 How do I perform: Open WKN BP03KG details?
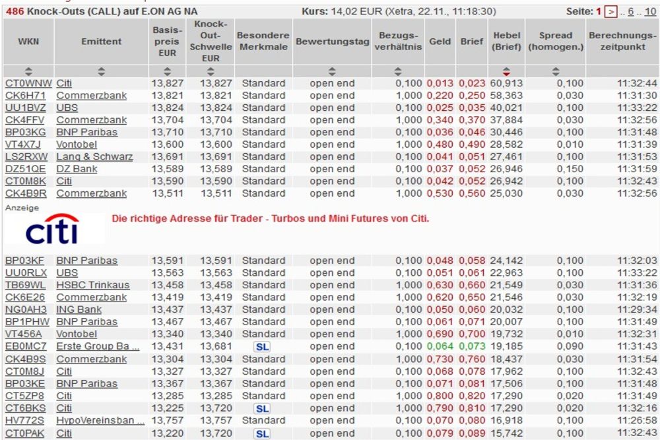click(x=25, y=132)
